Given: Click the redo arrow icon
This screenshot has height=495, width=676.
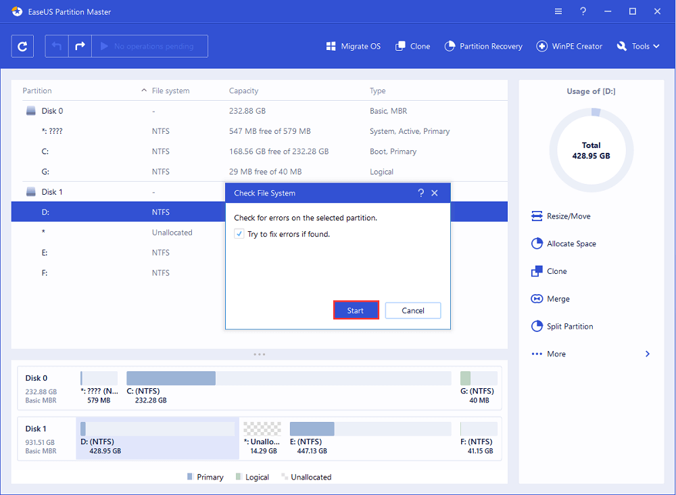Looking at the screenshot, I should tap(80, 46).
